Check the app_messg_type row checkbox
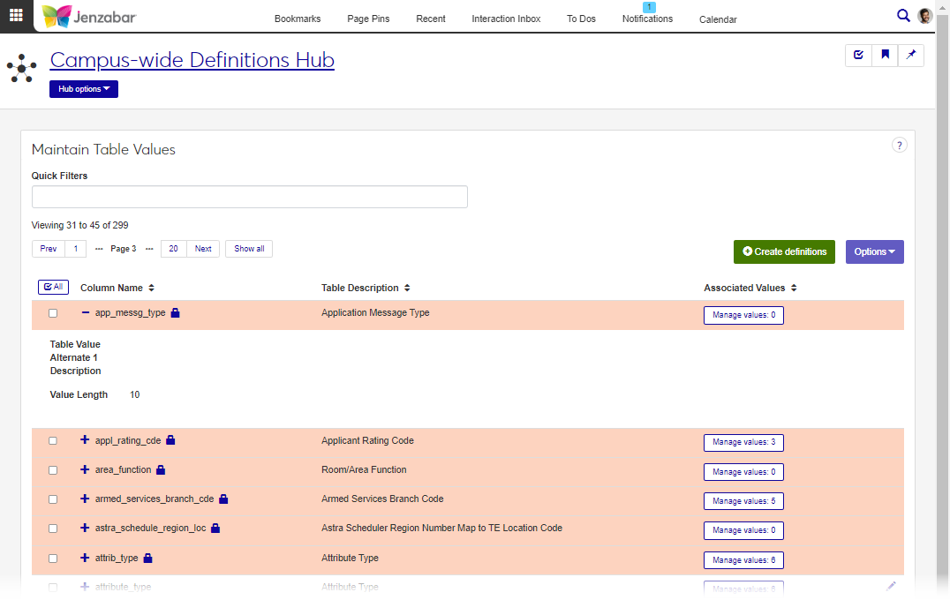This screenshot has width=950, height=600. pyautogui.click(x=53, y=313)
